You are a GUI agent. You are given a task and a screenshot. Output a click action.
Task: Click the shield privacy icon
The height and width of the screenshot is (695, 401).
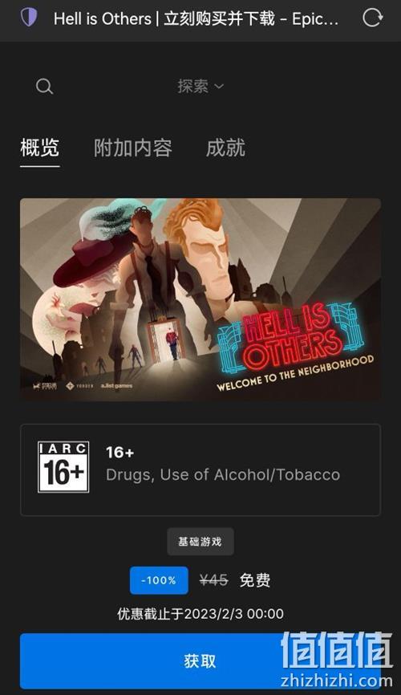29,18
